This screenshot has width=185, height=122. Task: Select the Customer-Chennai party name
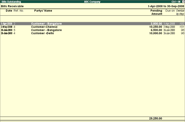coord(44,27)
